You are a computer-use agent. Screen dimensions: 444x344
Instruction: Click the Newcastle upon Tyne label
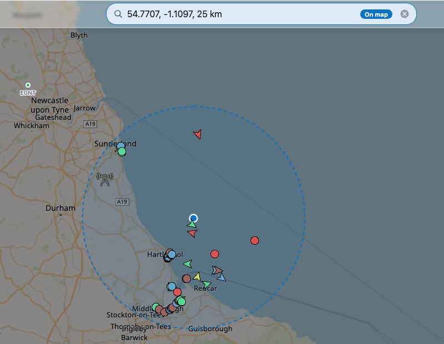point(50,105)
